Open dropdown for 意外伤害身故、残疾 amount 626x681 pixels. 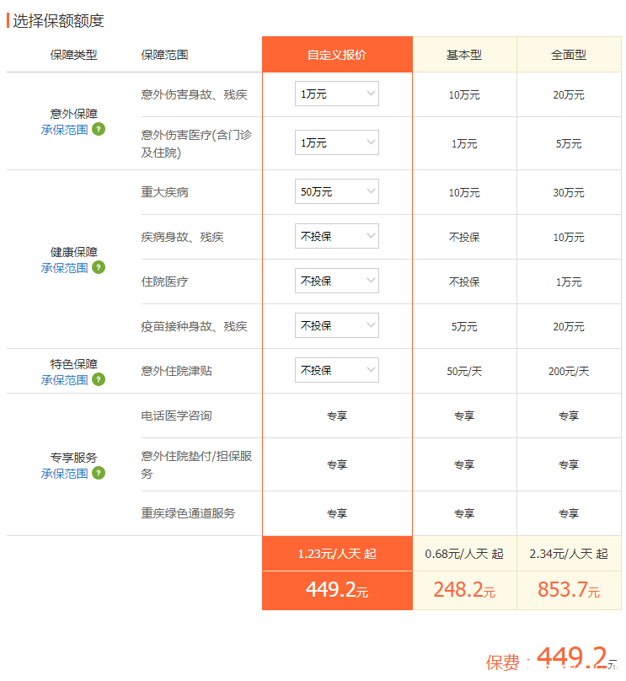(337, 94)
